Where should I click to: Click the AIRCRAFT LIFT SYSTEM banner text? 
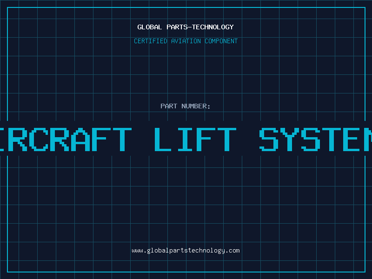(x=186, y=139)
